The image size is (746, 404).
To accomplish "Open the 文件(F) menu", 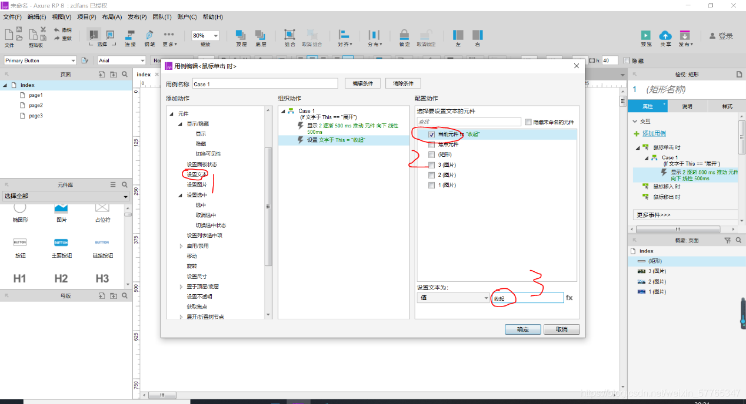I will [x=12, y=17].
